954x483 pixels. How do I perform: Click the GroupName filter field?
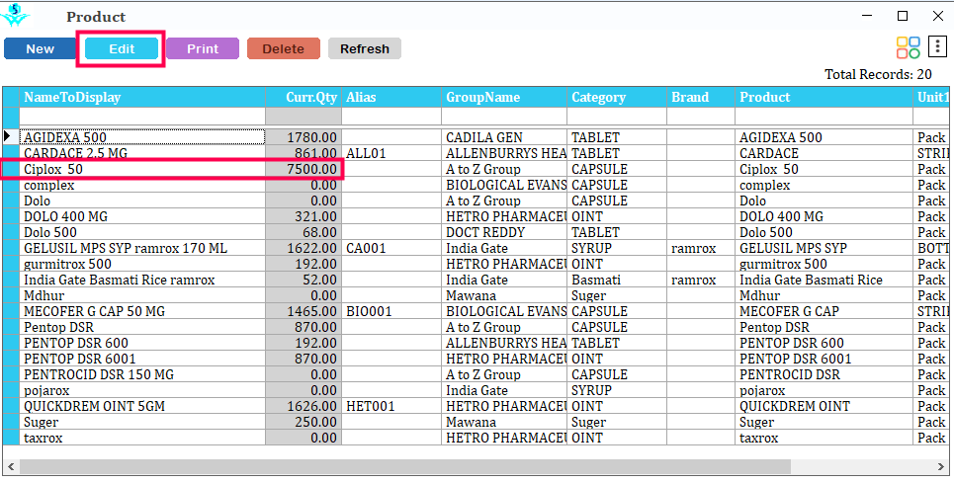[x=504, y=116]
